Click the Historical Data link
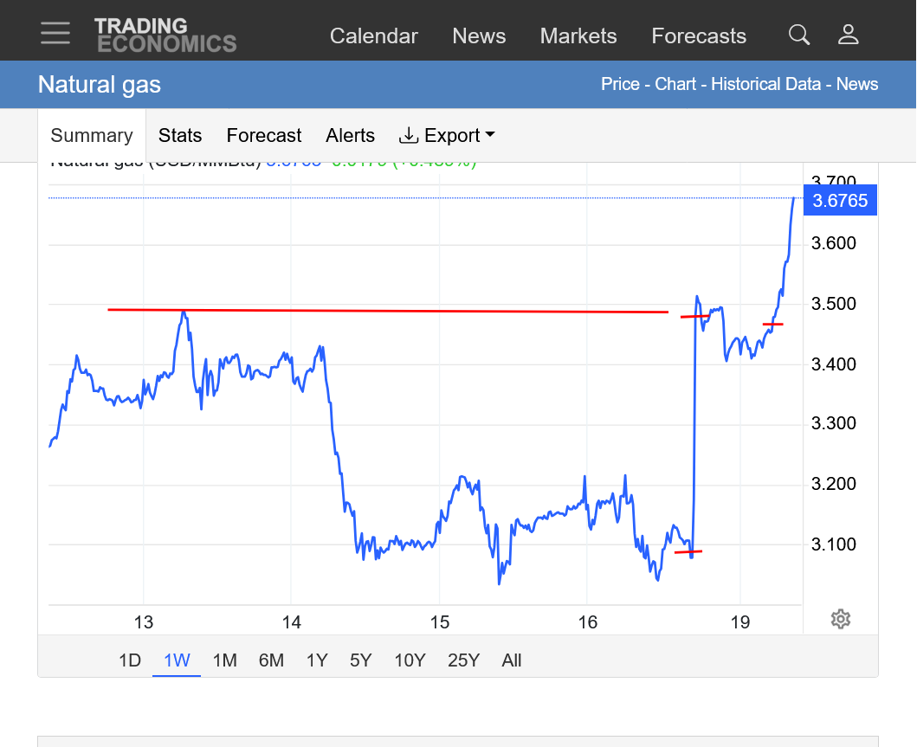This screenshot has height=747, width=917. [x=765, y=84]
